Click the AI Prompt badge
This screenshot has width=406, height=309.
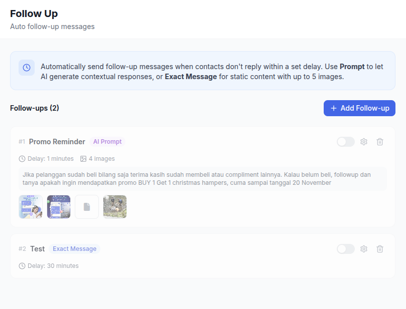point(107,142)
